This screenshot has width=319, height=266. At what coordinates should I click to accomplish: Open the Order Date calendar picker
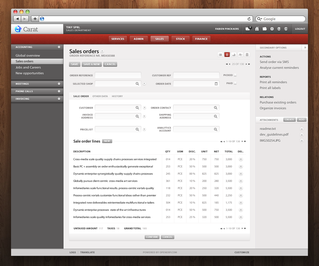(x=216, y=84)
